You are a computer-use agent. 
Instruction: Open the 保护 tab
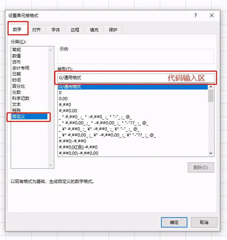click(113, 30)
